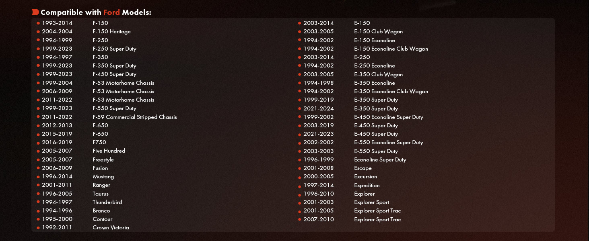The width and height of the screenshot is (589, 241).
Task: Click the year range 1996-2010
Action: (319, 194)
